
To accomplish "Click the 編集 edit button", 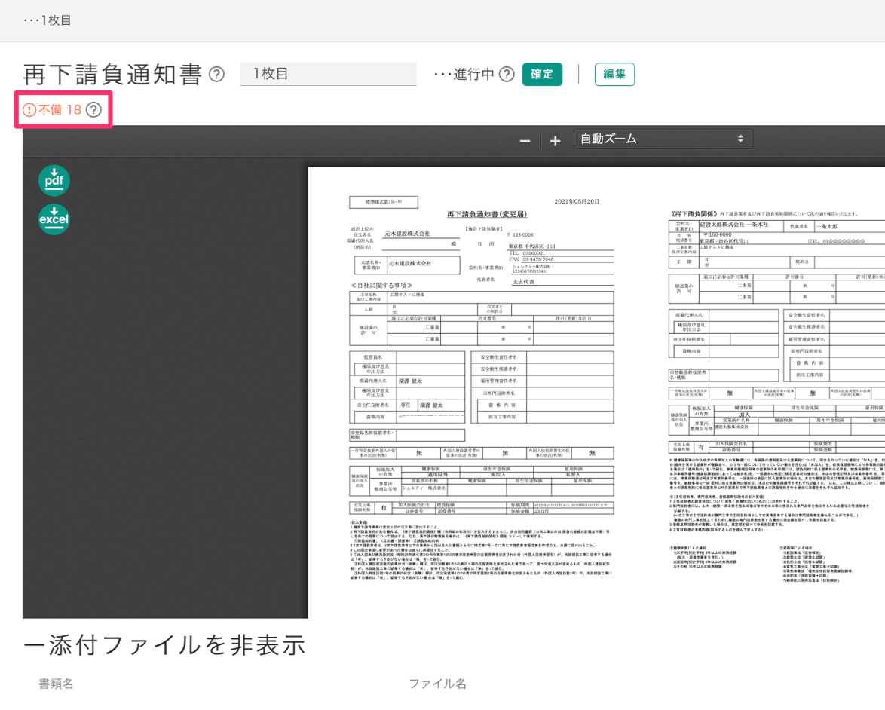I will pos(614,74).
